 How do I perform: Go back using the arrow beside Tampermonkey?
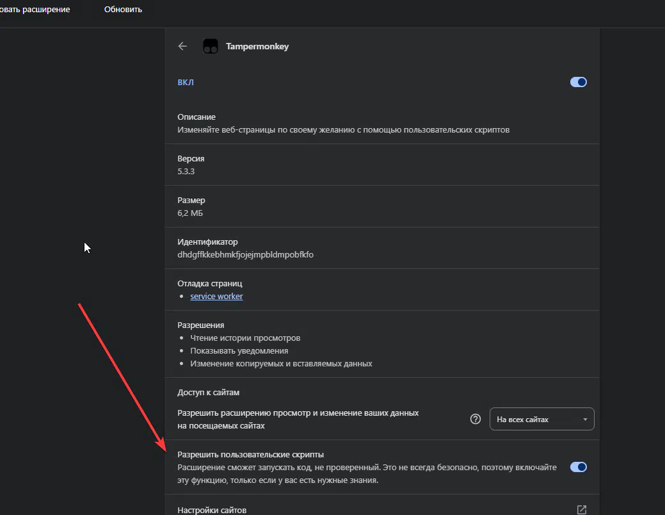182,46
